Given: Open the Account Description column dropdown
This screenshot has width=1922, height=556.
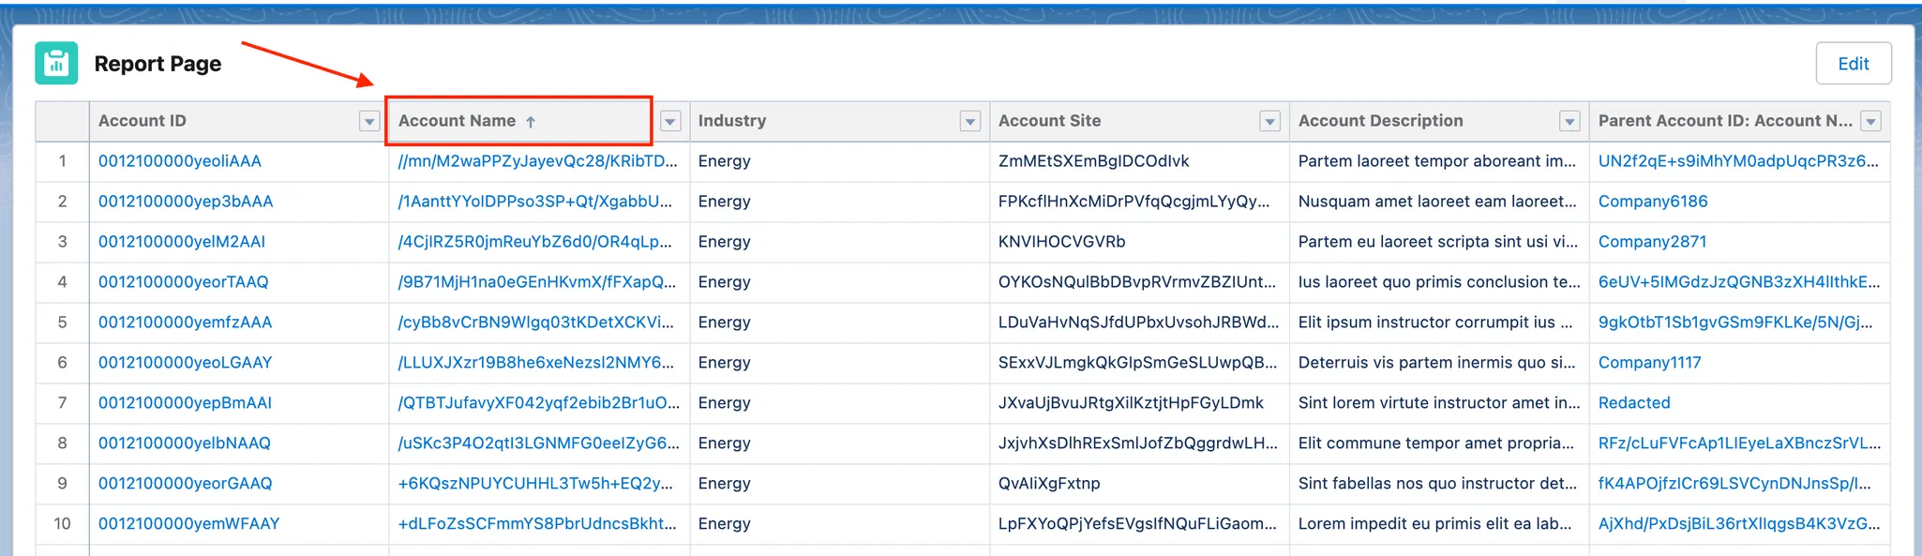Looking at the screenshot, I should tap(1569, 122).
